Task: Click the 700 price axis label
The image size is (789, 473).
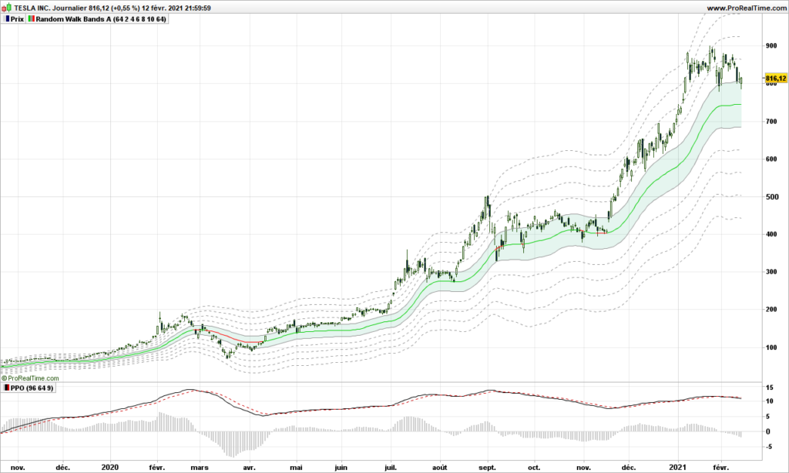Action: (x=771, y=121)
